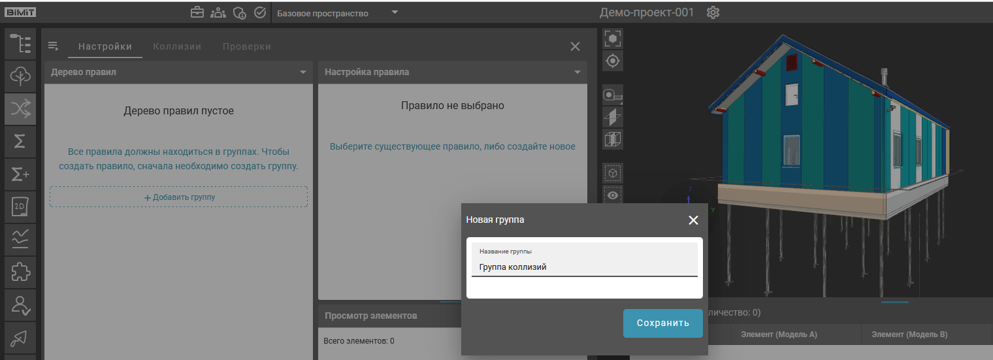The image size is (993, 360).
Task: Click the Сохранить button
Action: coord(662,323)
